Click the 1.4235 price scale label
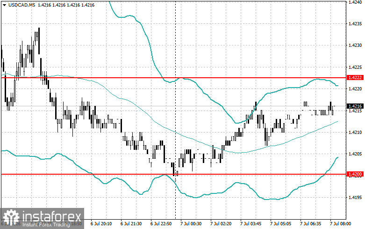The image size is (365, 229). [355, 24]
